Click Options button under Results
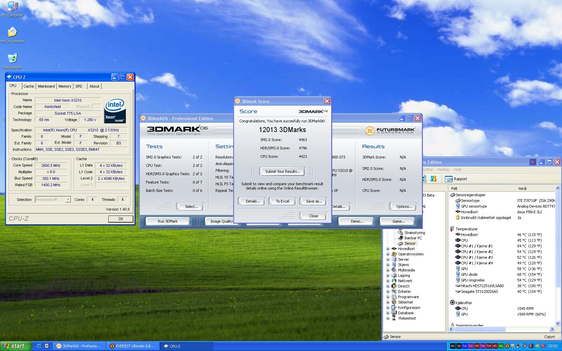Screen dimensions: 562x351 [404, 207]
